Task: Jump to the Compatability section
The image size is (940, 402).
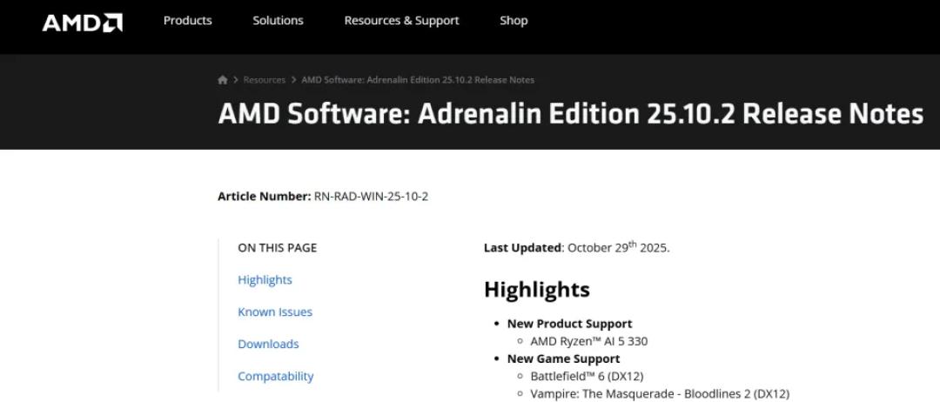Action: pyautogui.click(x=276, y=376)
